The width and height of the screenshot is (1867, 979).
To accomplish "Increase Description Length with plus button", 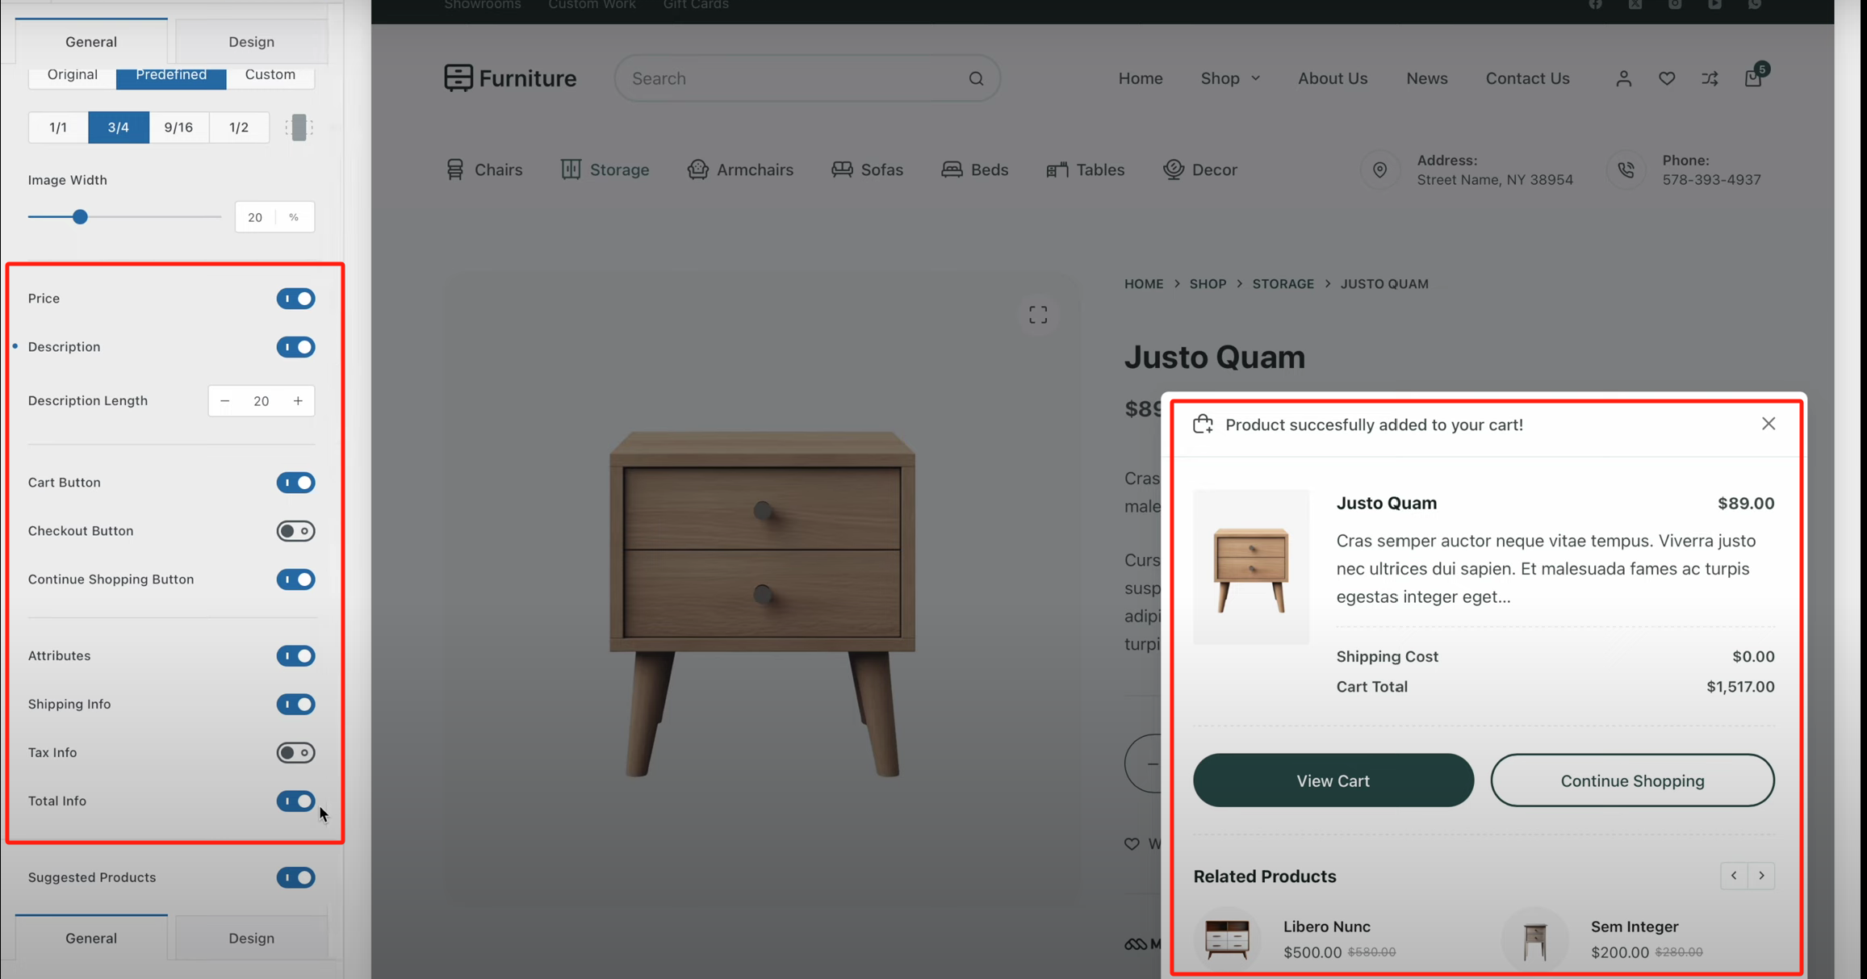I will (298, 401).
